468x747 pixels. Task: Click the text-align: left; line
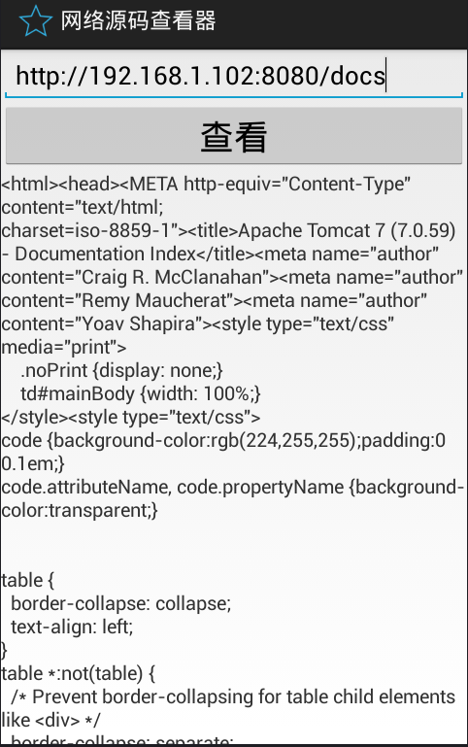72,628
